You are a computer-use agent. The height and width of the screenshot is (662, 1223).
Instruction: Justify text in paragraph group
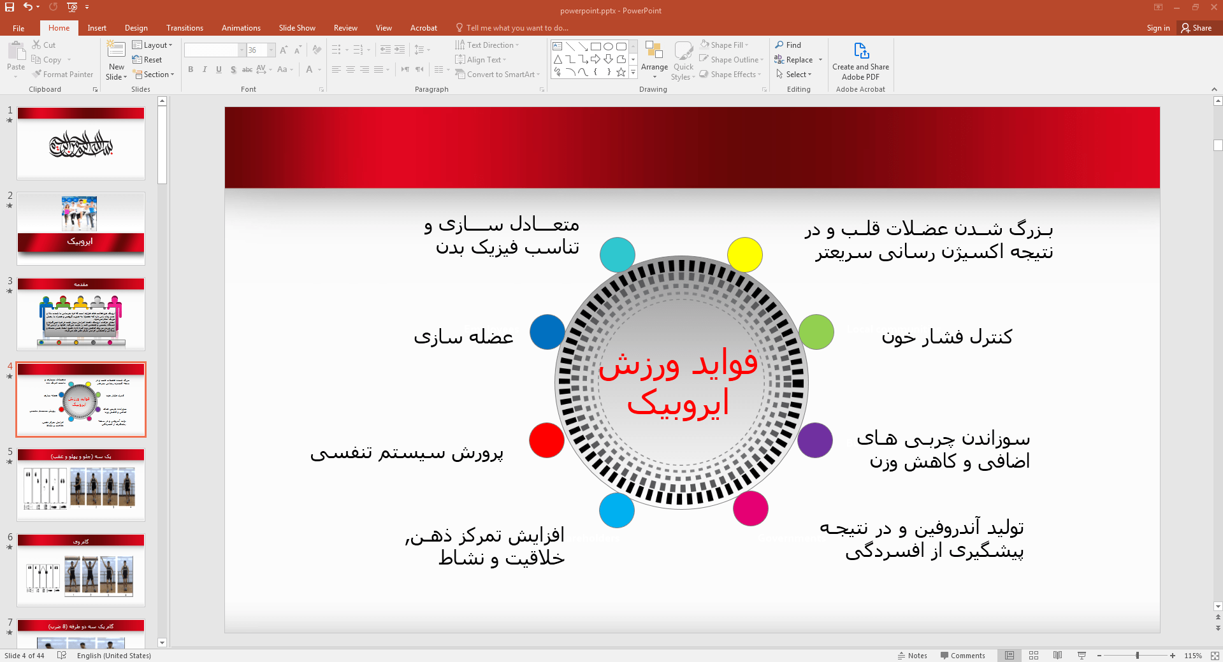[x=379, y=69]
